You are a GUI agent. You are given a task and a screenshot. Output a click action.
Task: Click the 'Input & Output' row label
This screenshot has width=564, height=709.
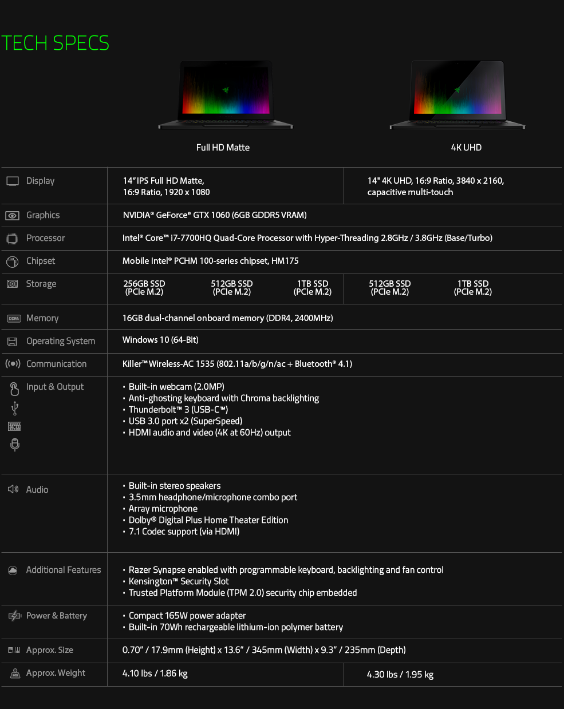click(x=55, y=387)
